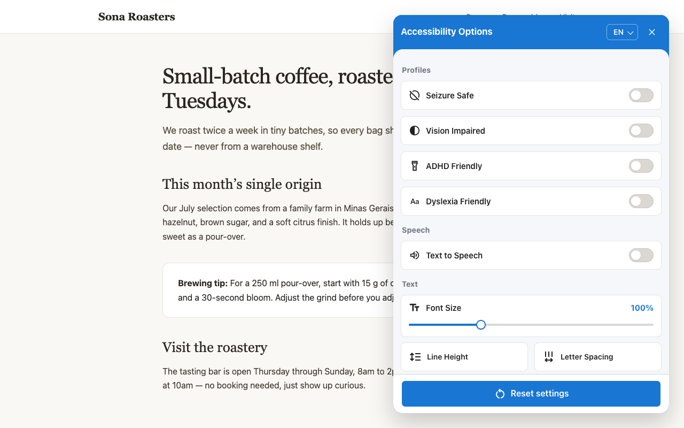Turn on the Vision Impaired switch
This screenshot has width=684, height=428.
(x=641, y=131)
